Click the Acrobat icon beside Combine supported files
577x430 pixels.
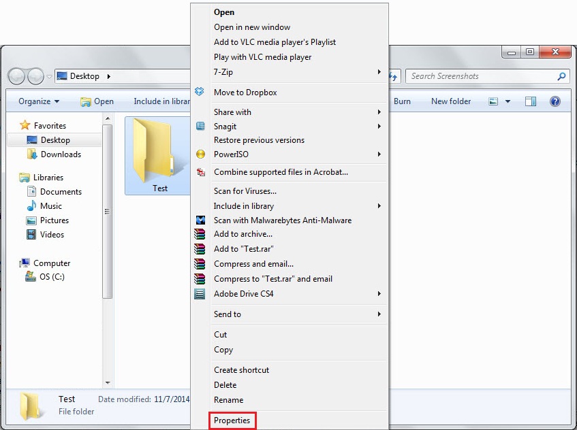200,173
